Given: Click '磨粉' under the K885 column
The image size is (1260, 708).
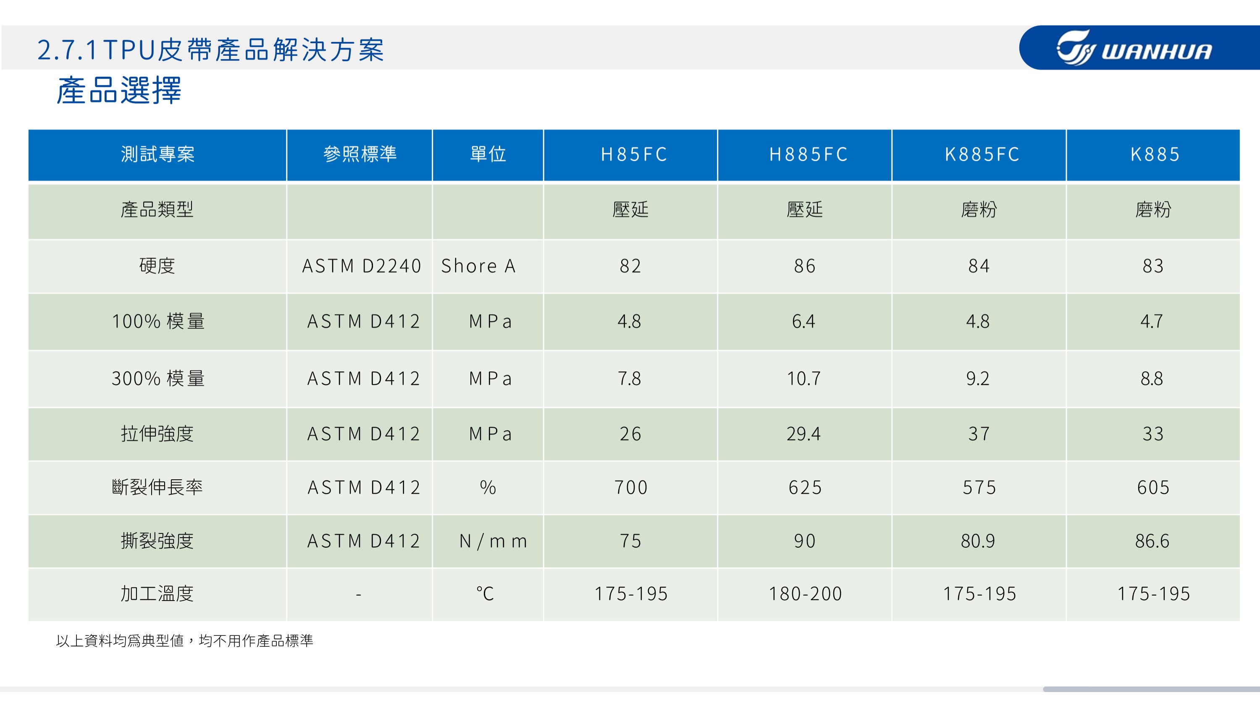Looking at the screenshot, I should pyautogui.click(x=1153, y=209).
